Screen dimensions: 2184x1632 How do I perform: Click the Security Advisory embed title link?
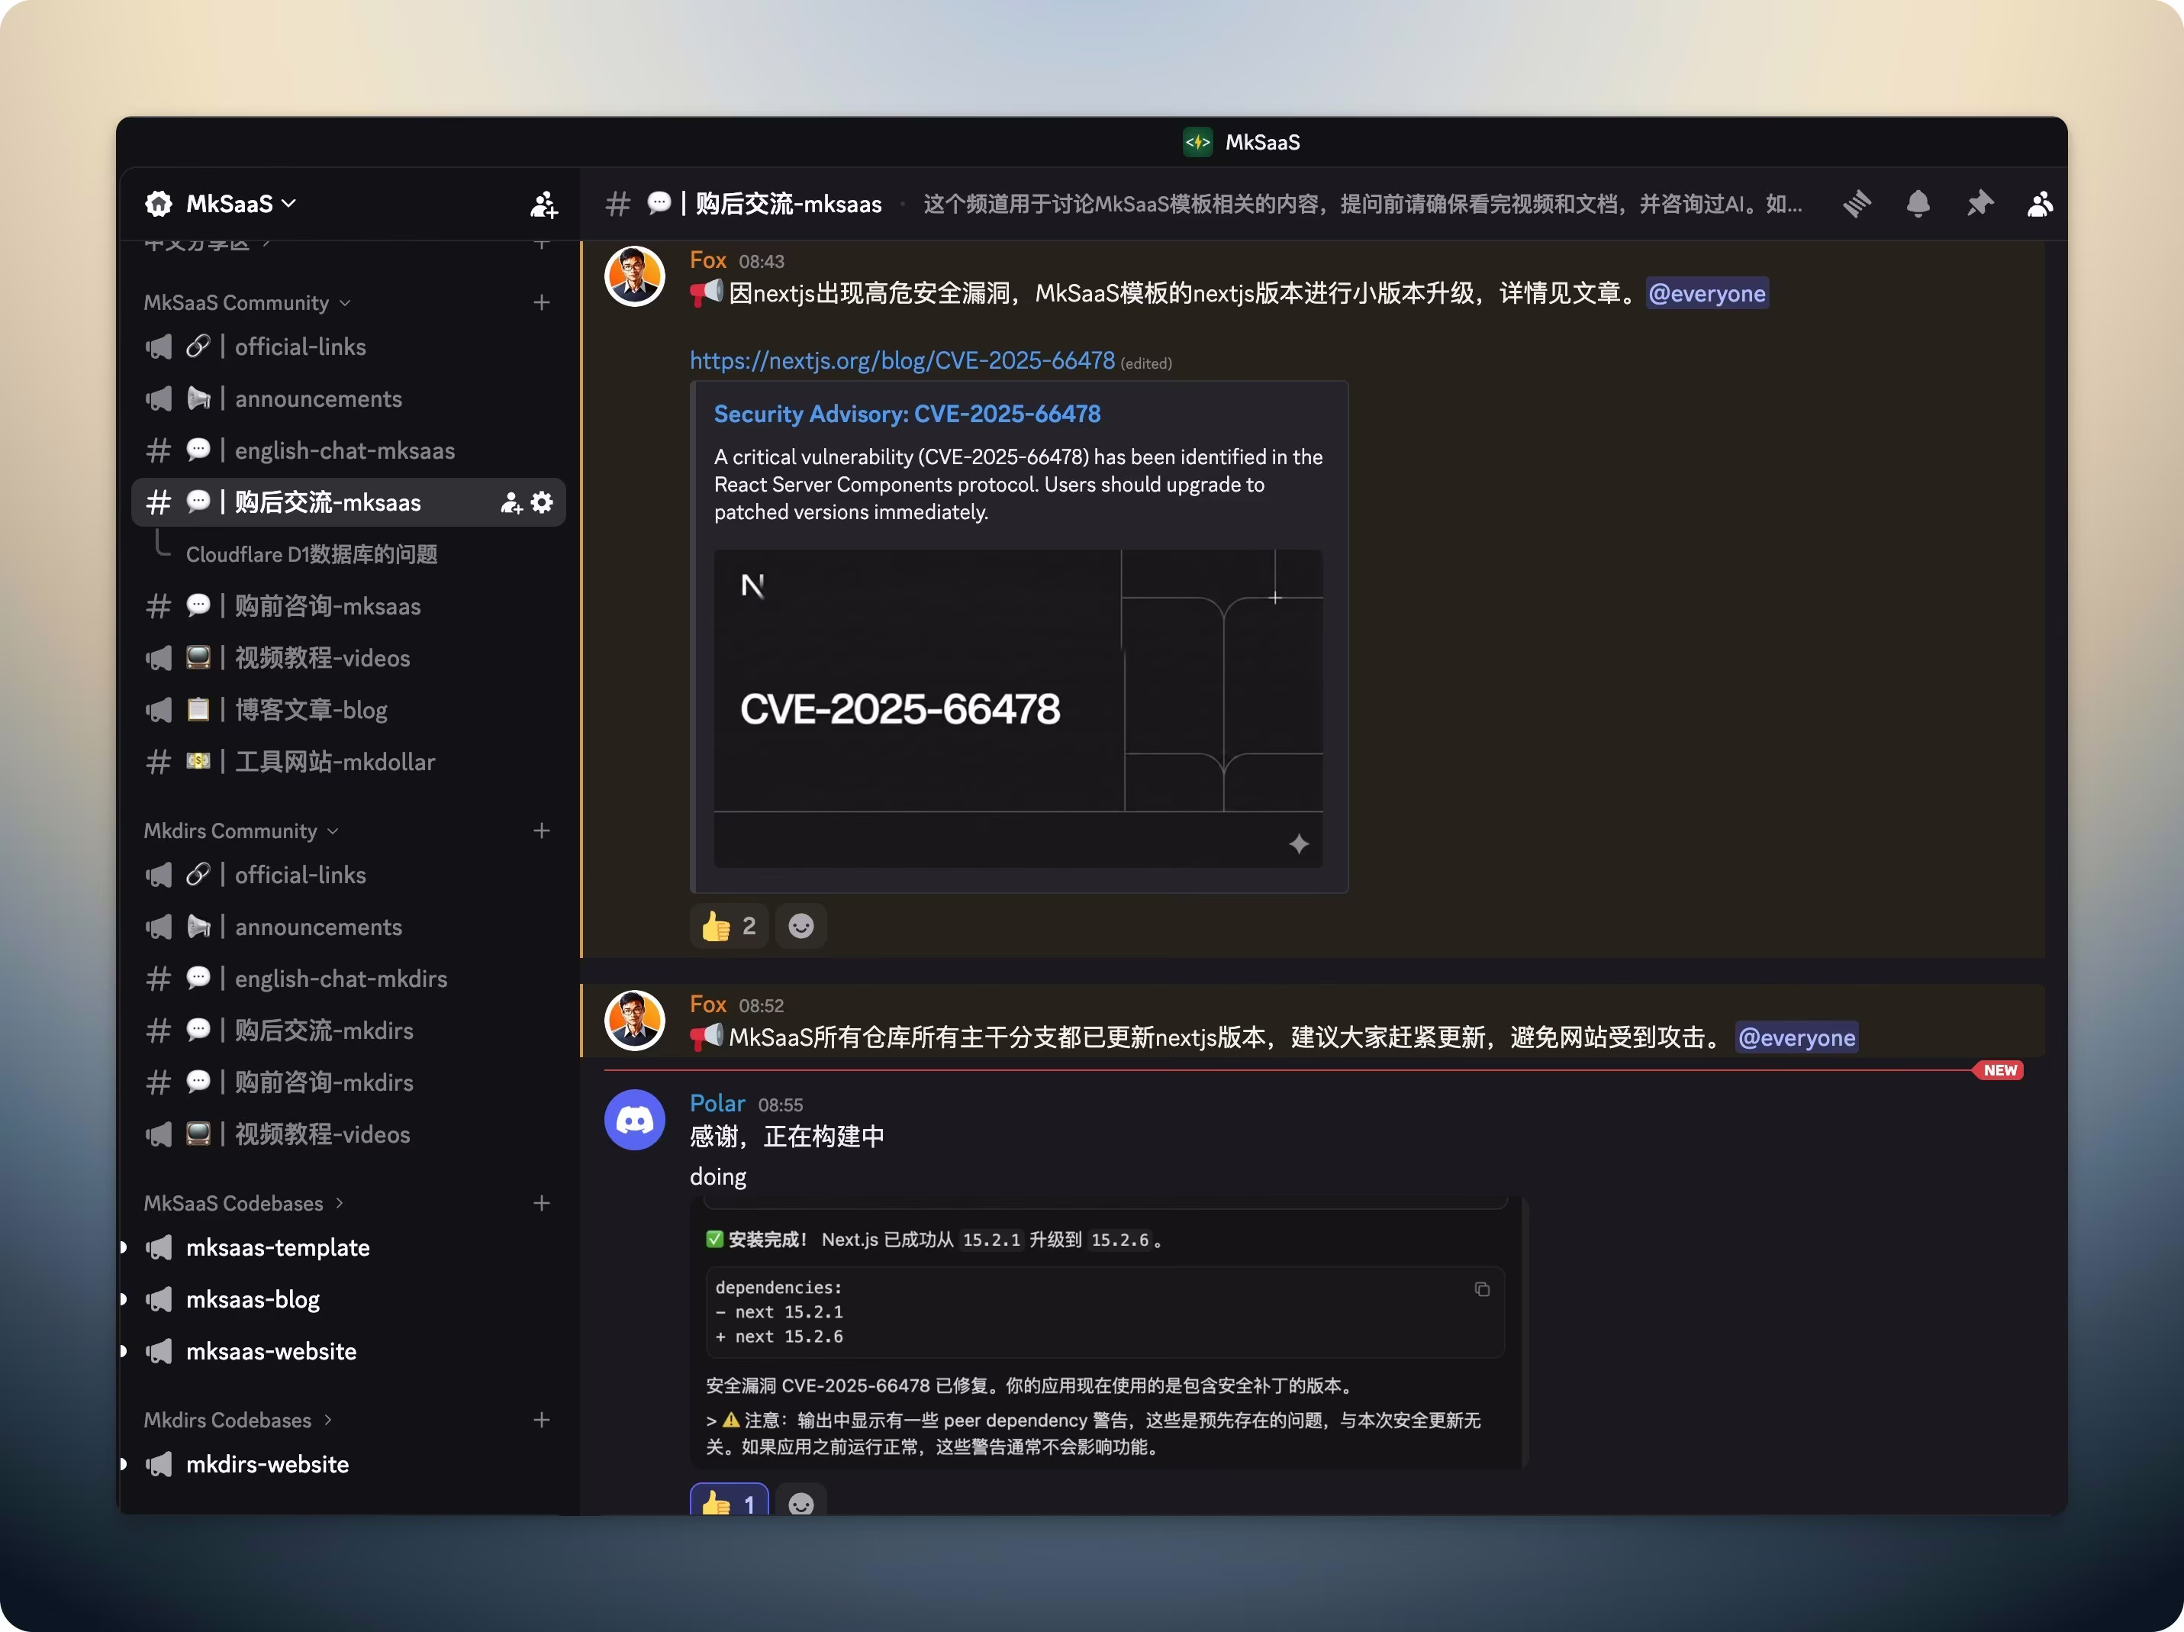tap(907, 413)
